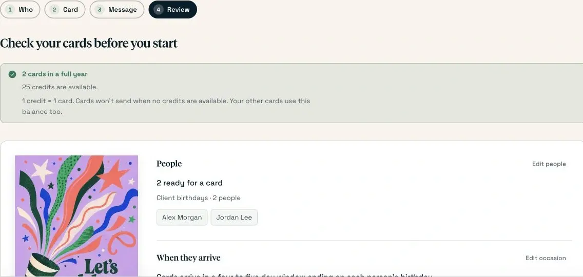Open the confetti birthday card preview

coord(76,216)
